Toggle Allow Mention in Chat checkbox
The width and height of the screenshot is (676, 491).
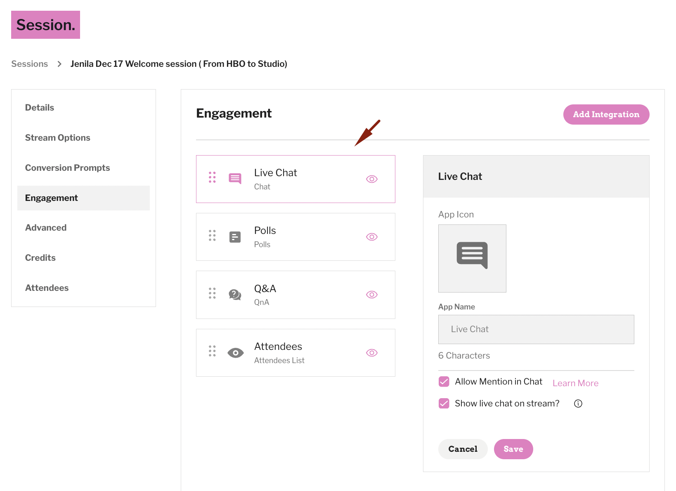pos(444,382)
